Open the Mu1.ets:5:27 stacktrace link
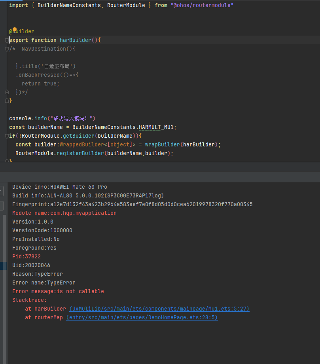320x364 pixels. tap(159, 309)
